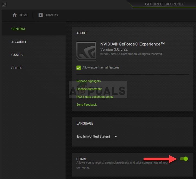The height and width of the screenshot is (179, 196).
Task: Click the Drivers download icon
Action: [x=41, y=15]
